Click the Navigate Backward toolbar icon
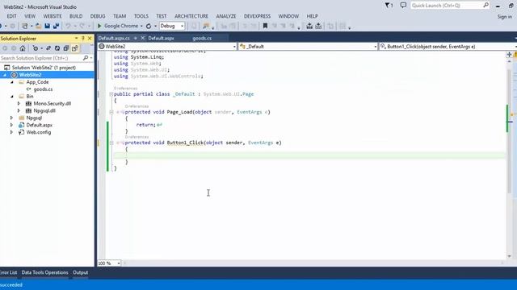517x290 pixels. point(2,26)
